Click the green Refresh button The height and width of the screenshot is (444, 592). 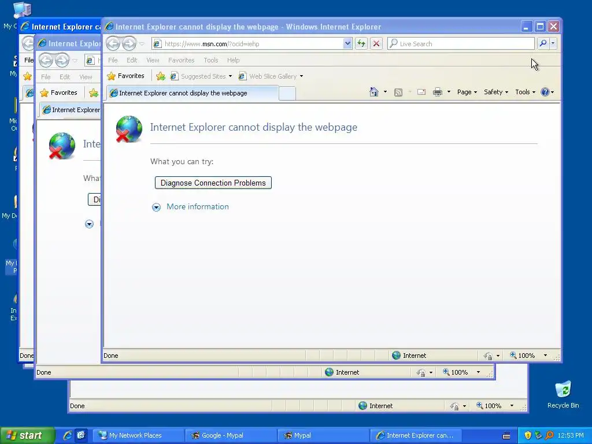click(x=361, y=44)
